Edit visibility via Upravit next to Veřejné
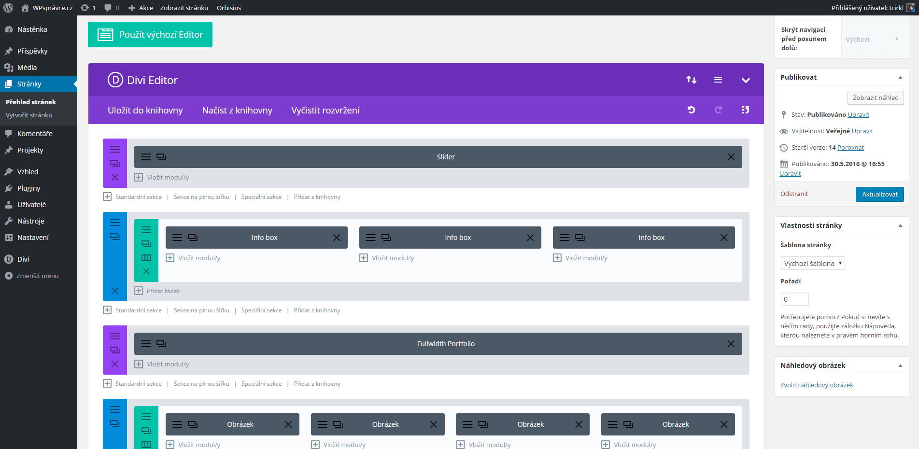The image size is (919, 449). coord(862,131)
